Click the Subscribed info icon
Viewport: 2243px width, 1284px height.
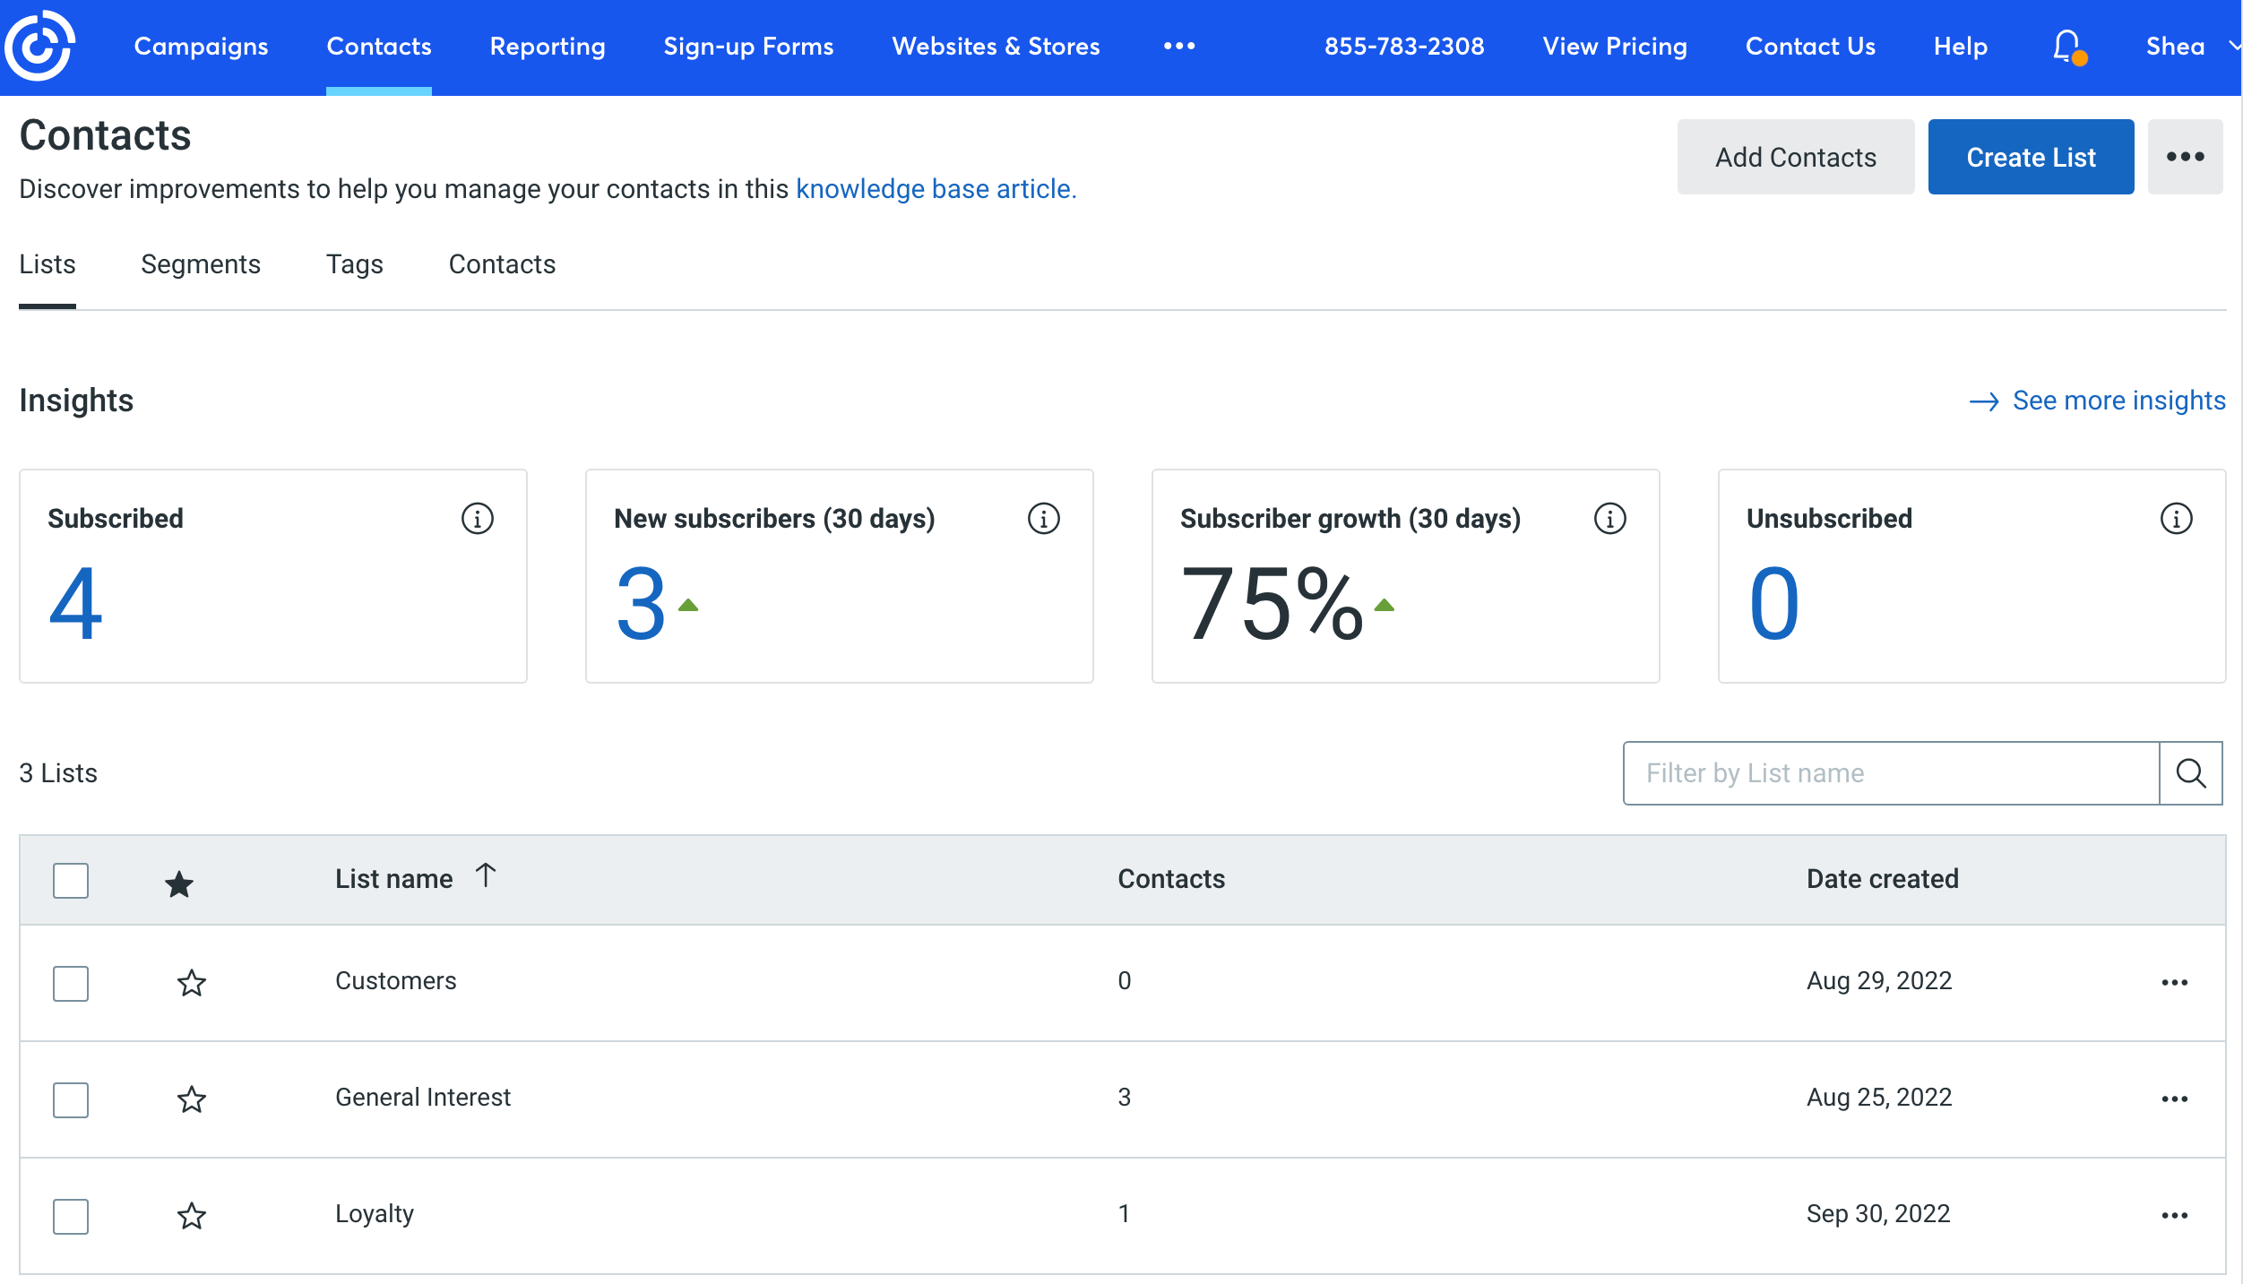478,517
